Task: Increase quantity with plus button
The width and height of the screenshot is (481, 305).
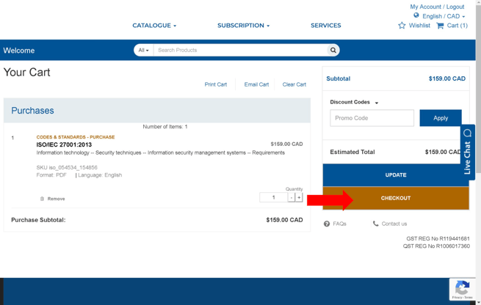Action: (299, 197)
